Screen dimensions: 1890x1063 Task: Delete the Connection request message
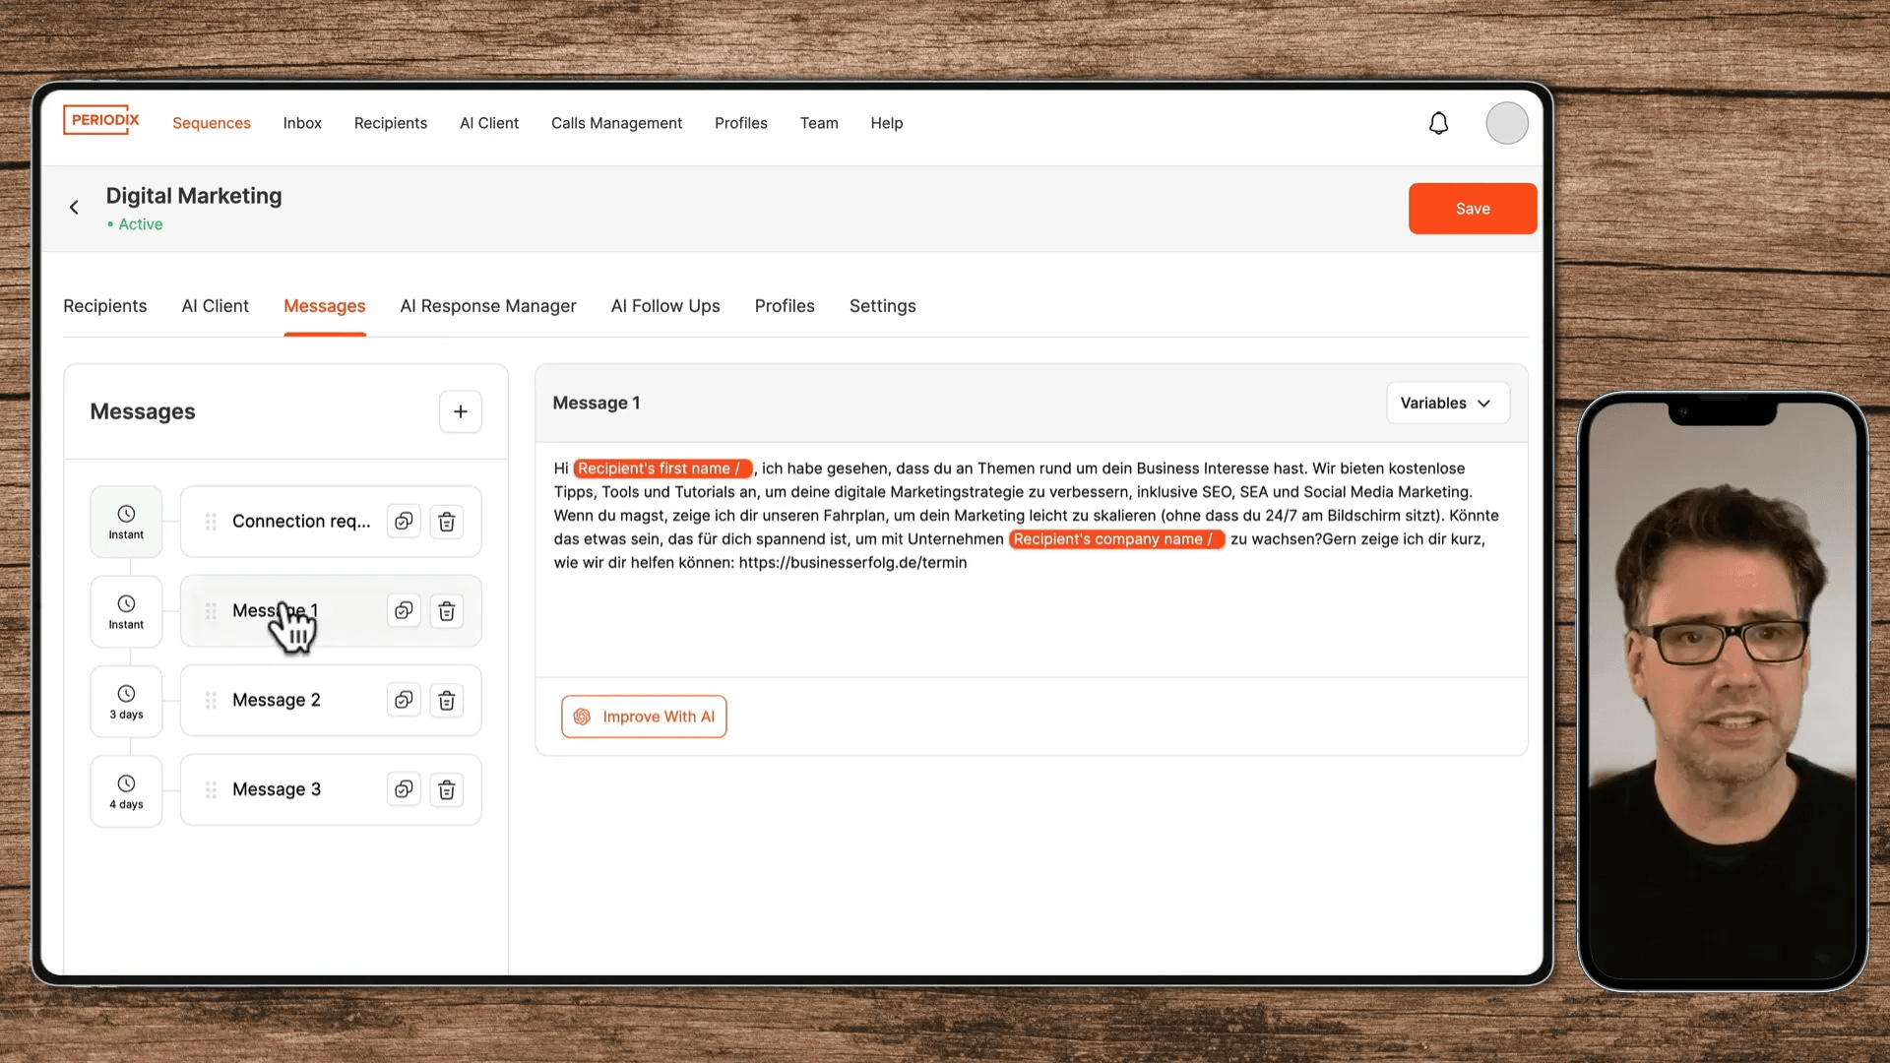click(x=447, y=522)
